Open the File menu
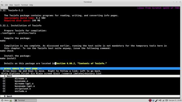 coord(2,5)
